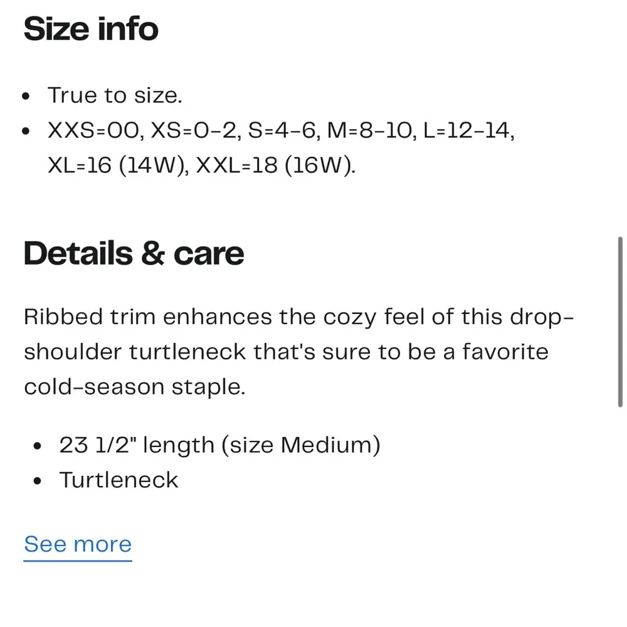627x627 pixels.
Task: Click the Ribbed trim description line
Action: [298, 317]
